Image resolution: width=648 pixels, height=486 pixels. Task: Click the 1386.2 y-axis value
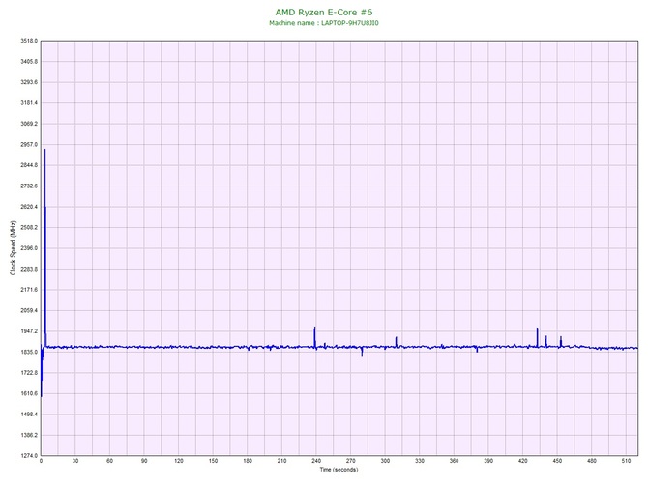pyautogui.click(x=29, y=435)
